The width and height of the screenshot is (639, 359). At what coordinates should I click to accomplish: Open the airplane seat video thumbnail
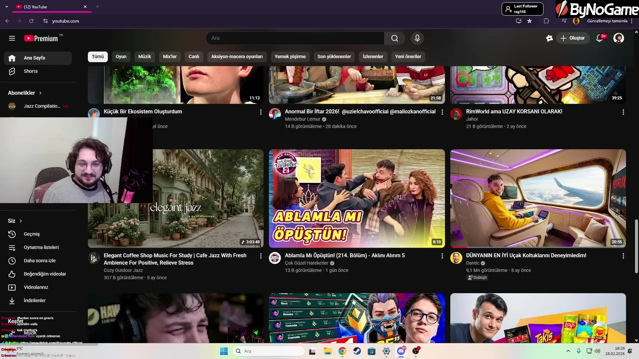coord(538,198)
